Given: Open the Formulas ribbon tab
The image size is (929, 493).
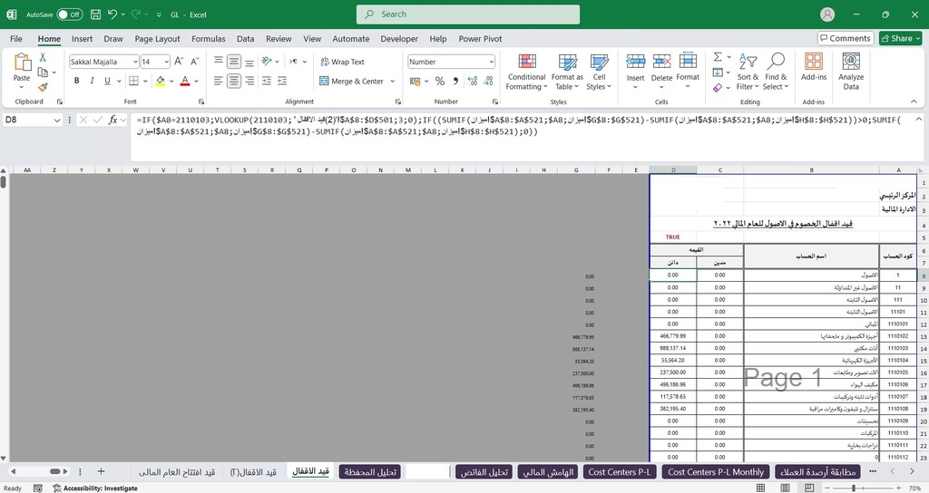Looking at the screenshot, I should click(209, 38).
